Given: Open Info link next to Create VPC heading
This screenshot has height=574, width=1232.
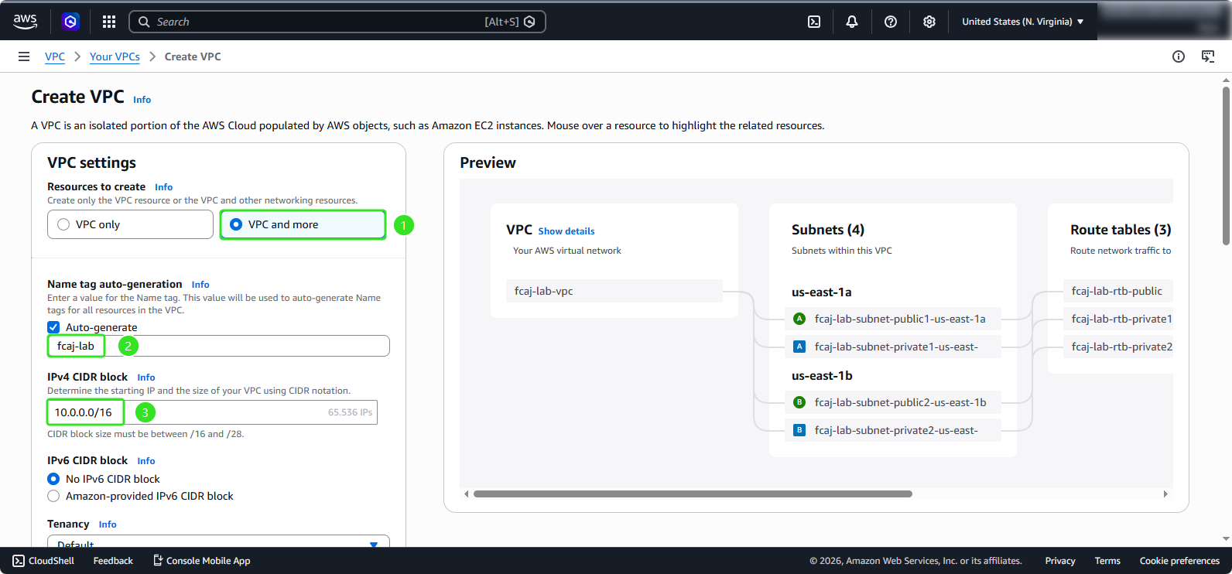Looking at the screenshot, I should [x=142, y=100].
